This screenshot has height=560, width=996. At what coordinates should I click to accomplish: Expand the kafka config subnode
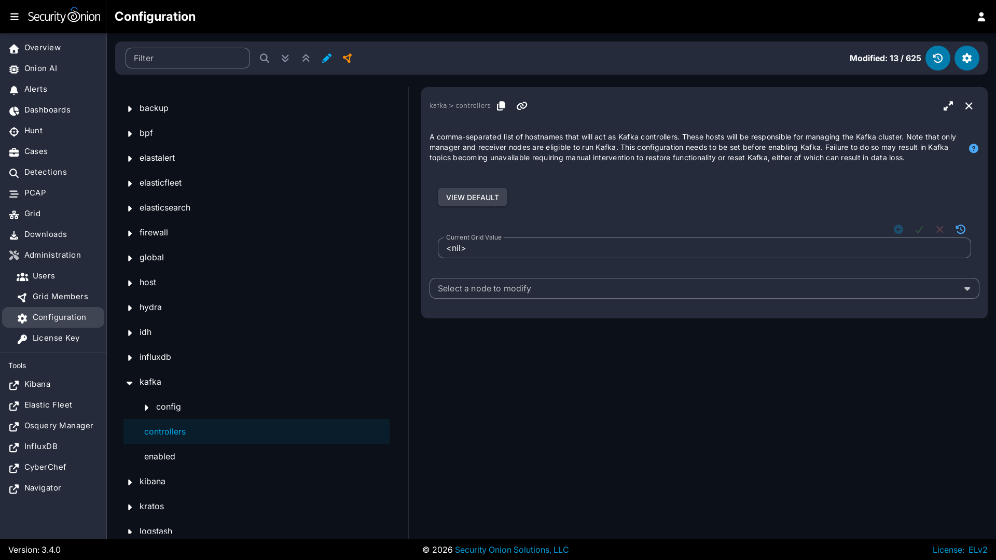tap(146, 407)
